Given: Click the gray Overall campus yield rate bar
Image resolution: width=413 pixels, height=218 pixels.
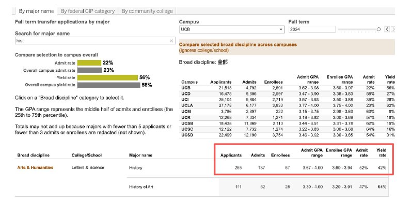Looking at the screenshot, I should (x=108, y=85).
